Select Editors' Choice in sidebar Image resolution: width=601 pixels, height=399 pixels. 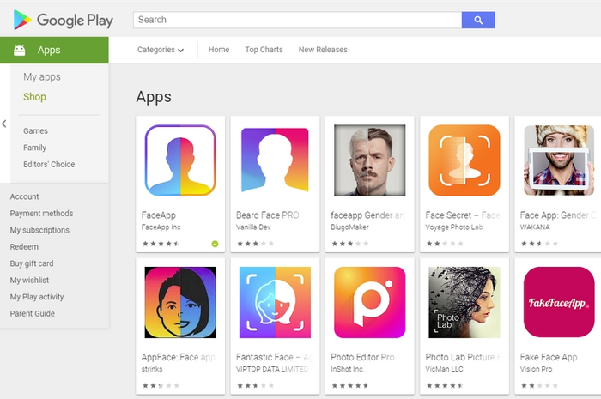[x=49, y=164]
